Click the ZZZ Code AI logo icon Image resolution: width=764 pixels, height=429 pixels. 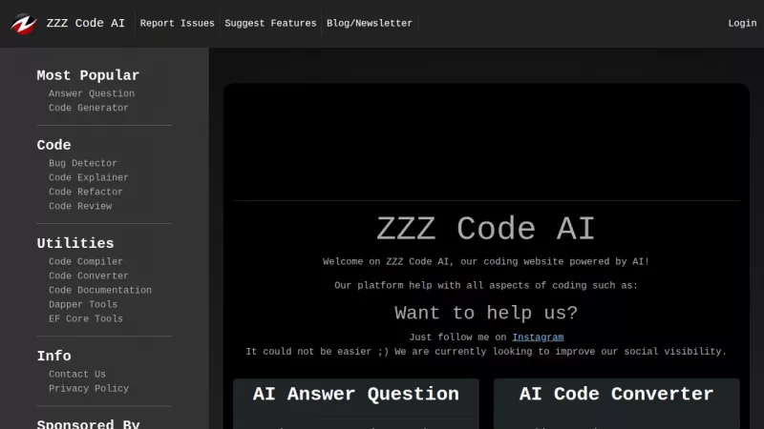coord(23,23)
